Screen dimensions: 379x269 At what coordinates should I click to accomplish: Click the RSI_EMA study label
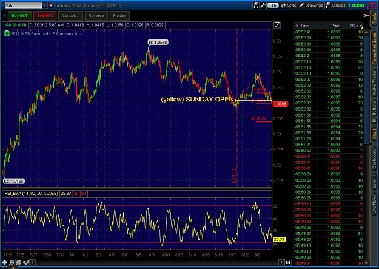31,194
